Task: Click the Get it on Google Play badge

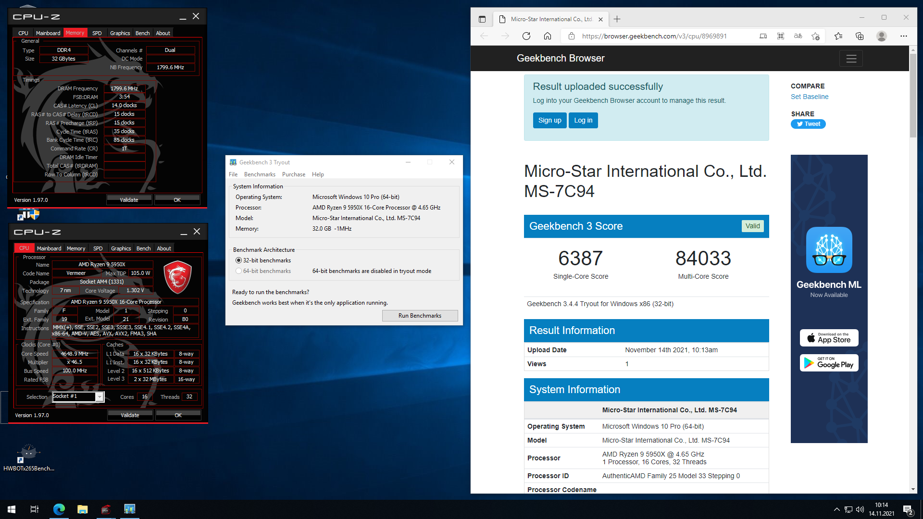Action: (829, 363)
